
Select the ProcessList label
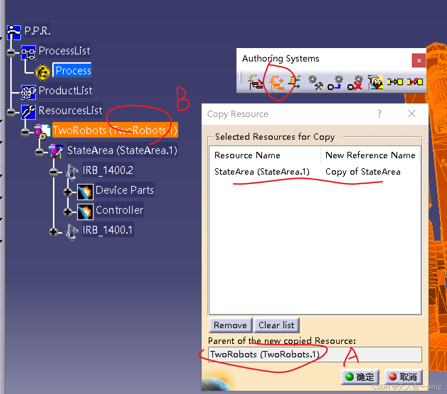click(x=64, y=51)
